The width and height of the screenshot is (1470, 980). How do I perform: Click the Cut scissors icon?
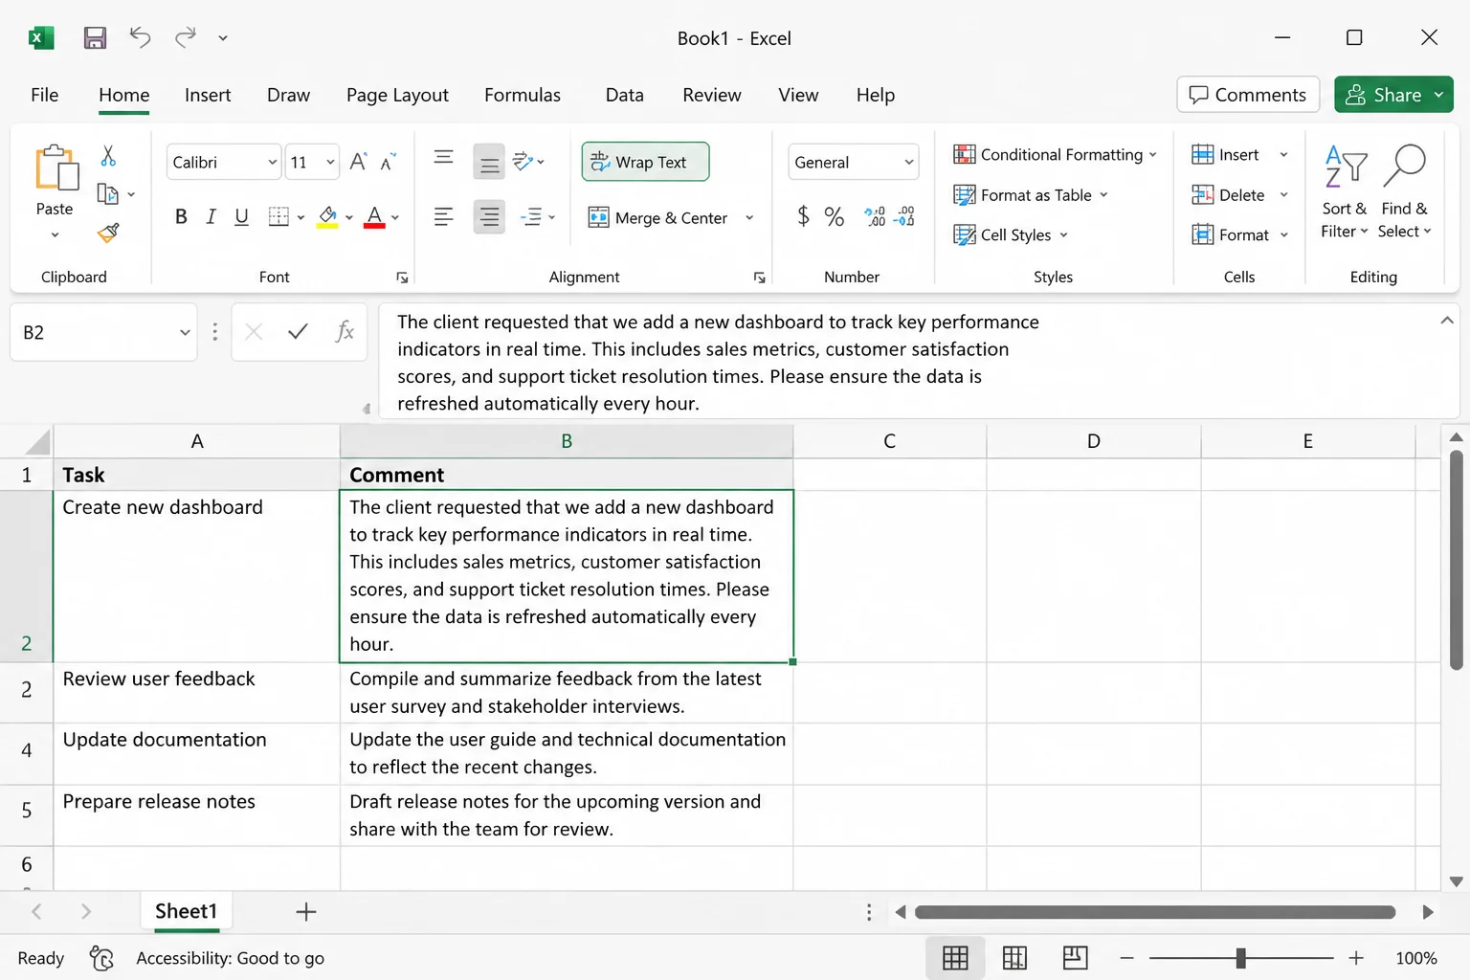pyautogui.click(x=108, y=155)
